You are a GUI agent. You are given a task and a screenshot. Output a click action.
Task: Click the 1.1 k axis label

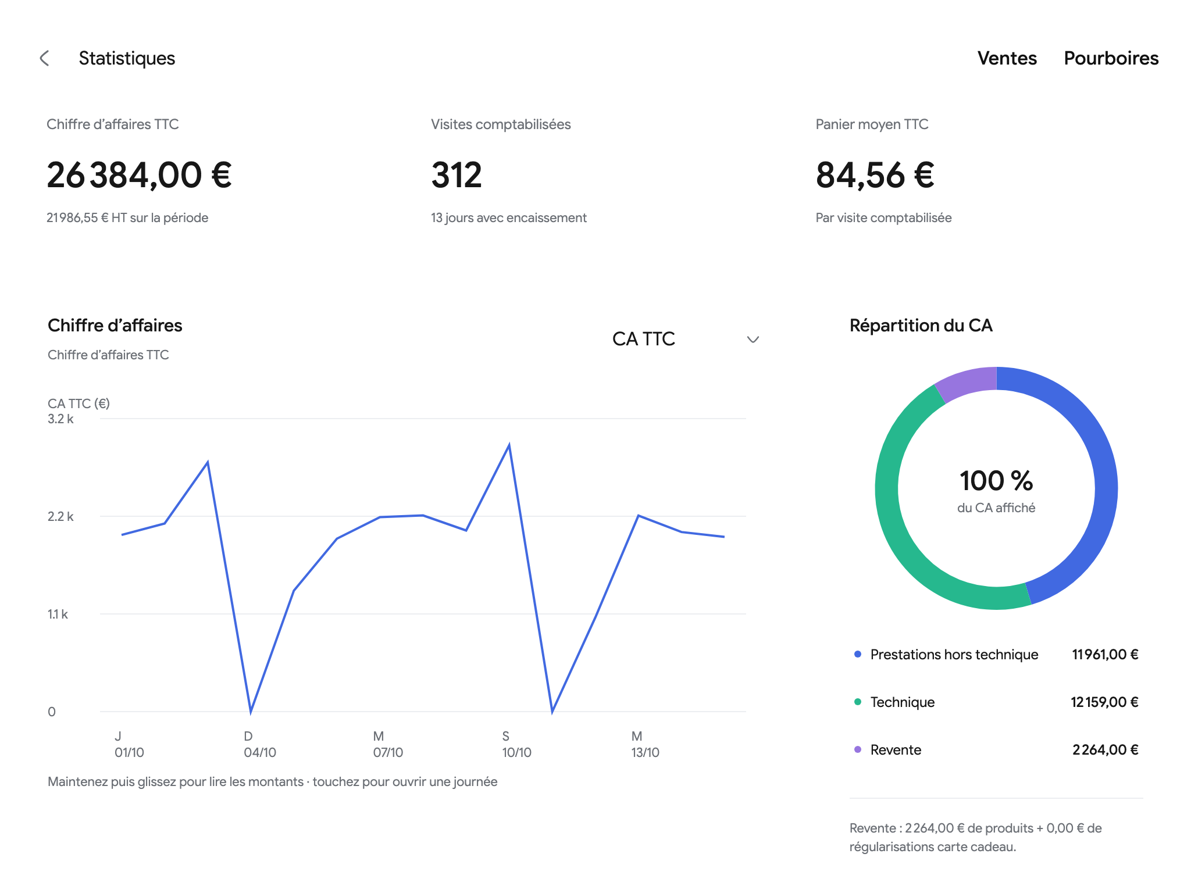[x=58, y=614]
